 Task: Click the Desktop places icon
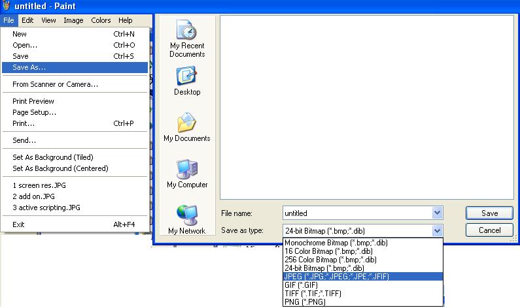click(x=187, y=77)
